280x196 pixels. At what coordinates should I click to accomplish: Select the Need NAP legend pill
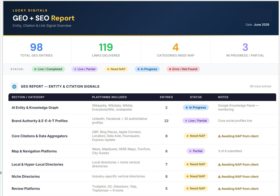click(x=116, y=69)
